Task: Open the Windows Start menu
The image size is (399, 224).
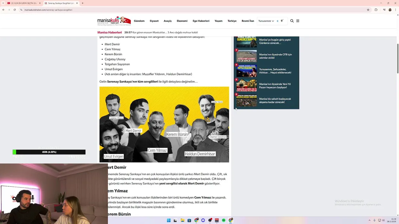Action: click(x=169, y=220)
